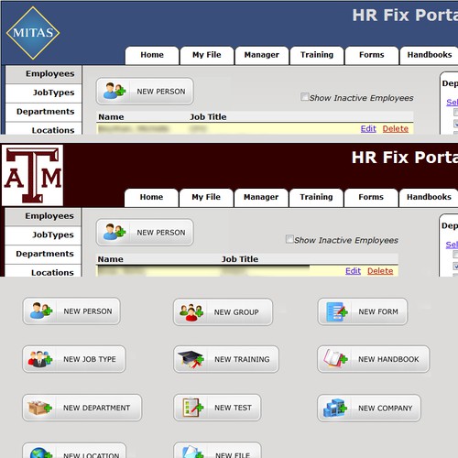This screenshot has width=458, height=458.
Task: Open the Training tab in MITAS portal
Action: point(317,55)
